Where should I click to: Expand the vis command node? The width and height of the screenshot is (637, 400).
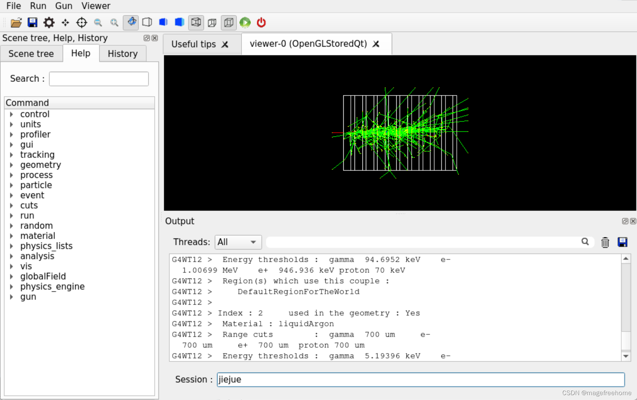point(12,266)
